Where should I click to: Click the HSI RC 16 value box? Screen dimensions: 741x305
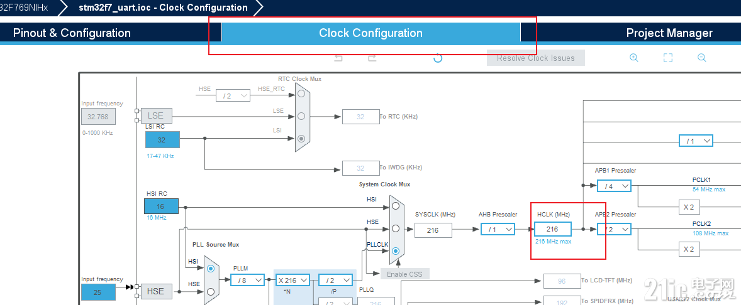(x=161, y=206)
